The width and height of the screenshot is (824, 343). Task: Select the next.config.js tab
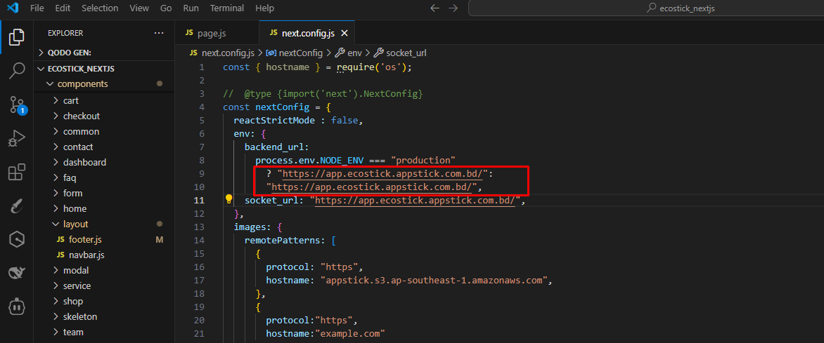coord(307,33)
